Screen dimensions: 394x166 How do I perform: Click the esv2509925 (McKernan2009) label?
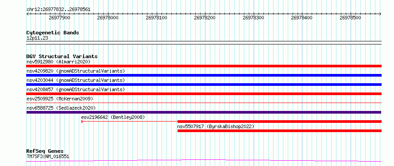pyautogui.click(x=60, y=99)
